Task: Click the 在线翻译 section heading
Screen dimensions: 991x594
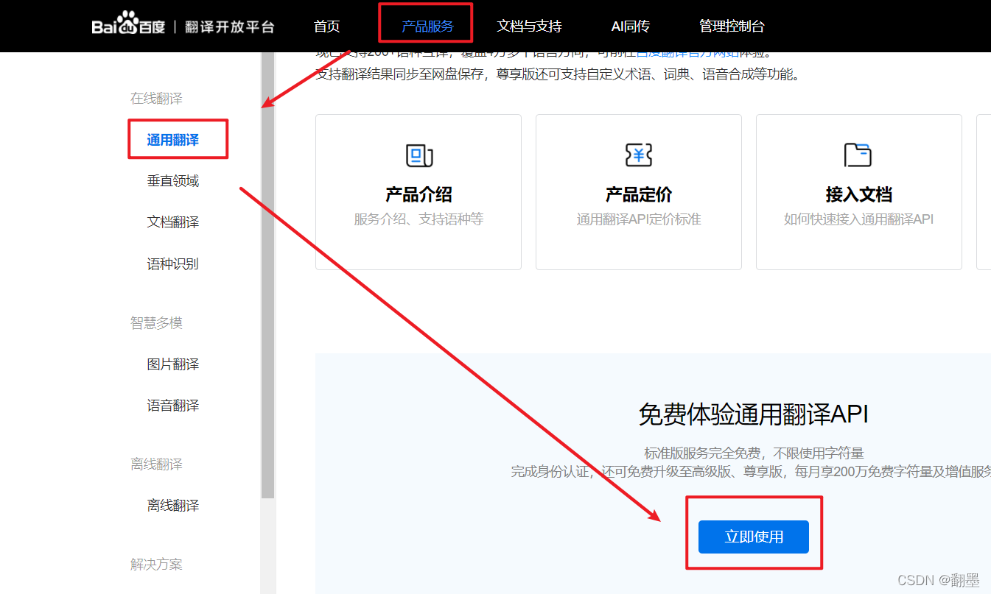Action: coord(156,99)
